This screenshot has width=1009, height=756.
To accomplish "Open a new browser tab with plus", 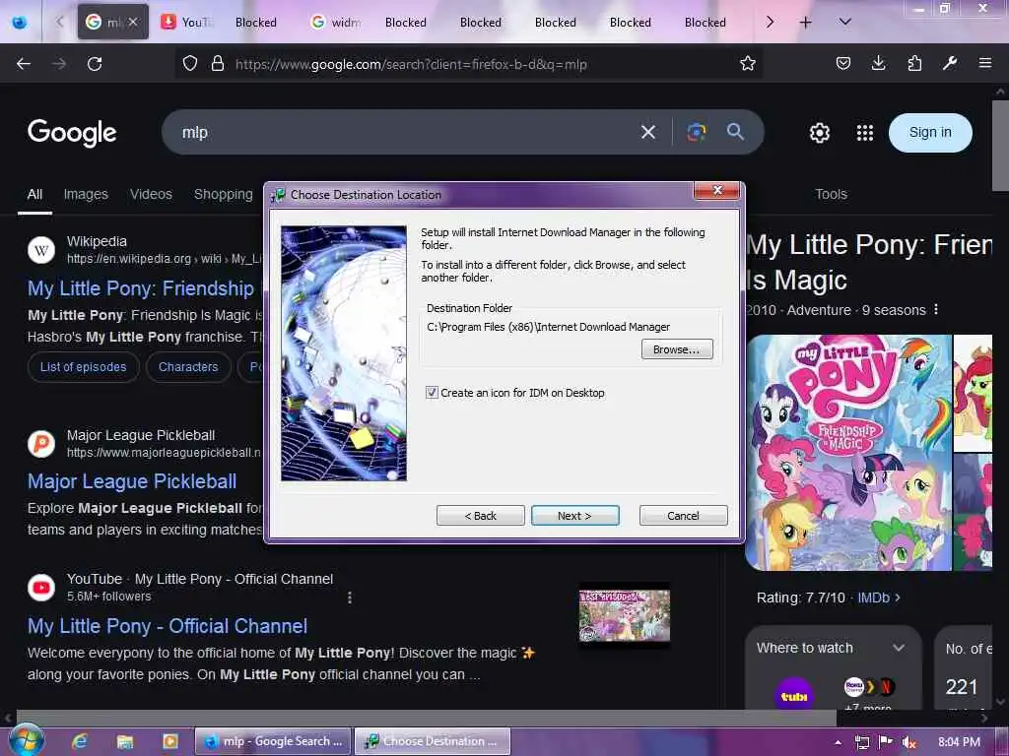I will (x=805, y=23).
